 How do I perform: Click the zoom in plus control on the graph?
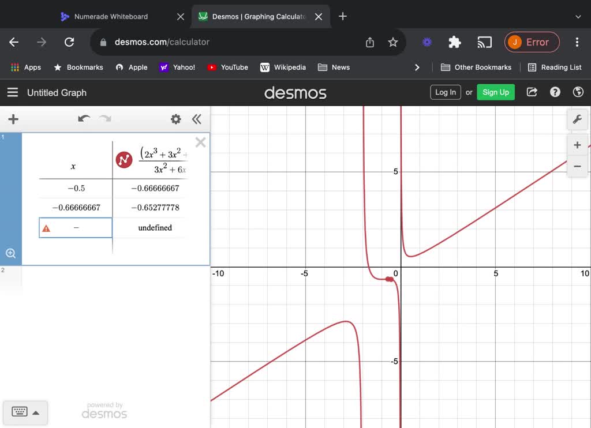pyautogui.click(x=577, y=145)
